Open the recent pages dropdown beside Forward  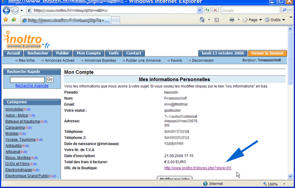22,10
